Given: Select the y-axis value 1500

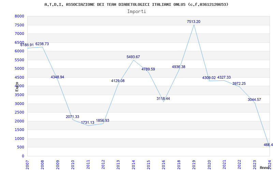Looking at the screenshot, I should [19, 130].
